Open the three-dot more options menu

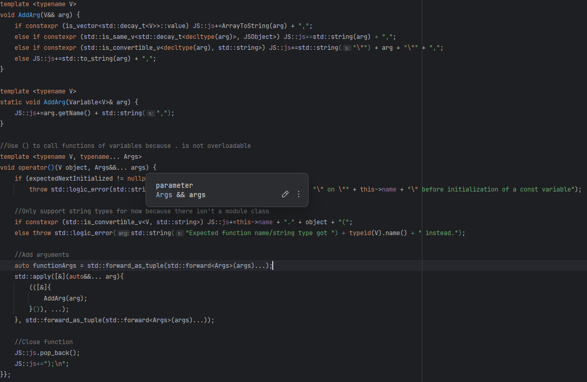tap(299, 194)
